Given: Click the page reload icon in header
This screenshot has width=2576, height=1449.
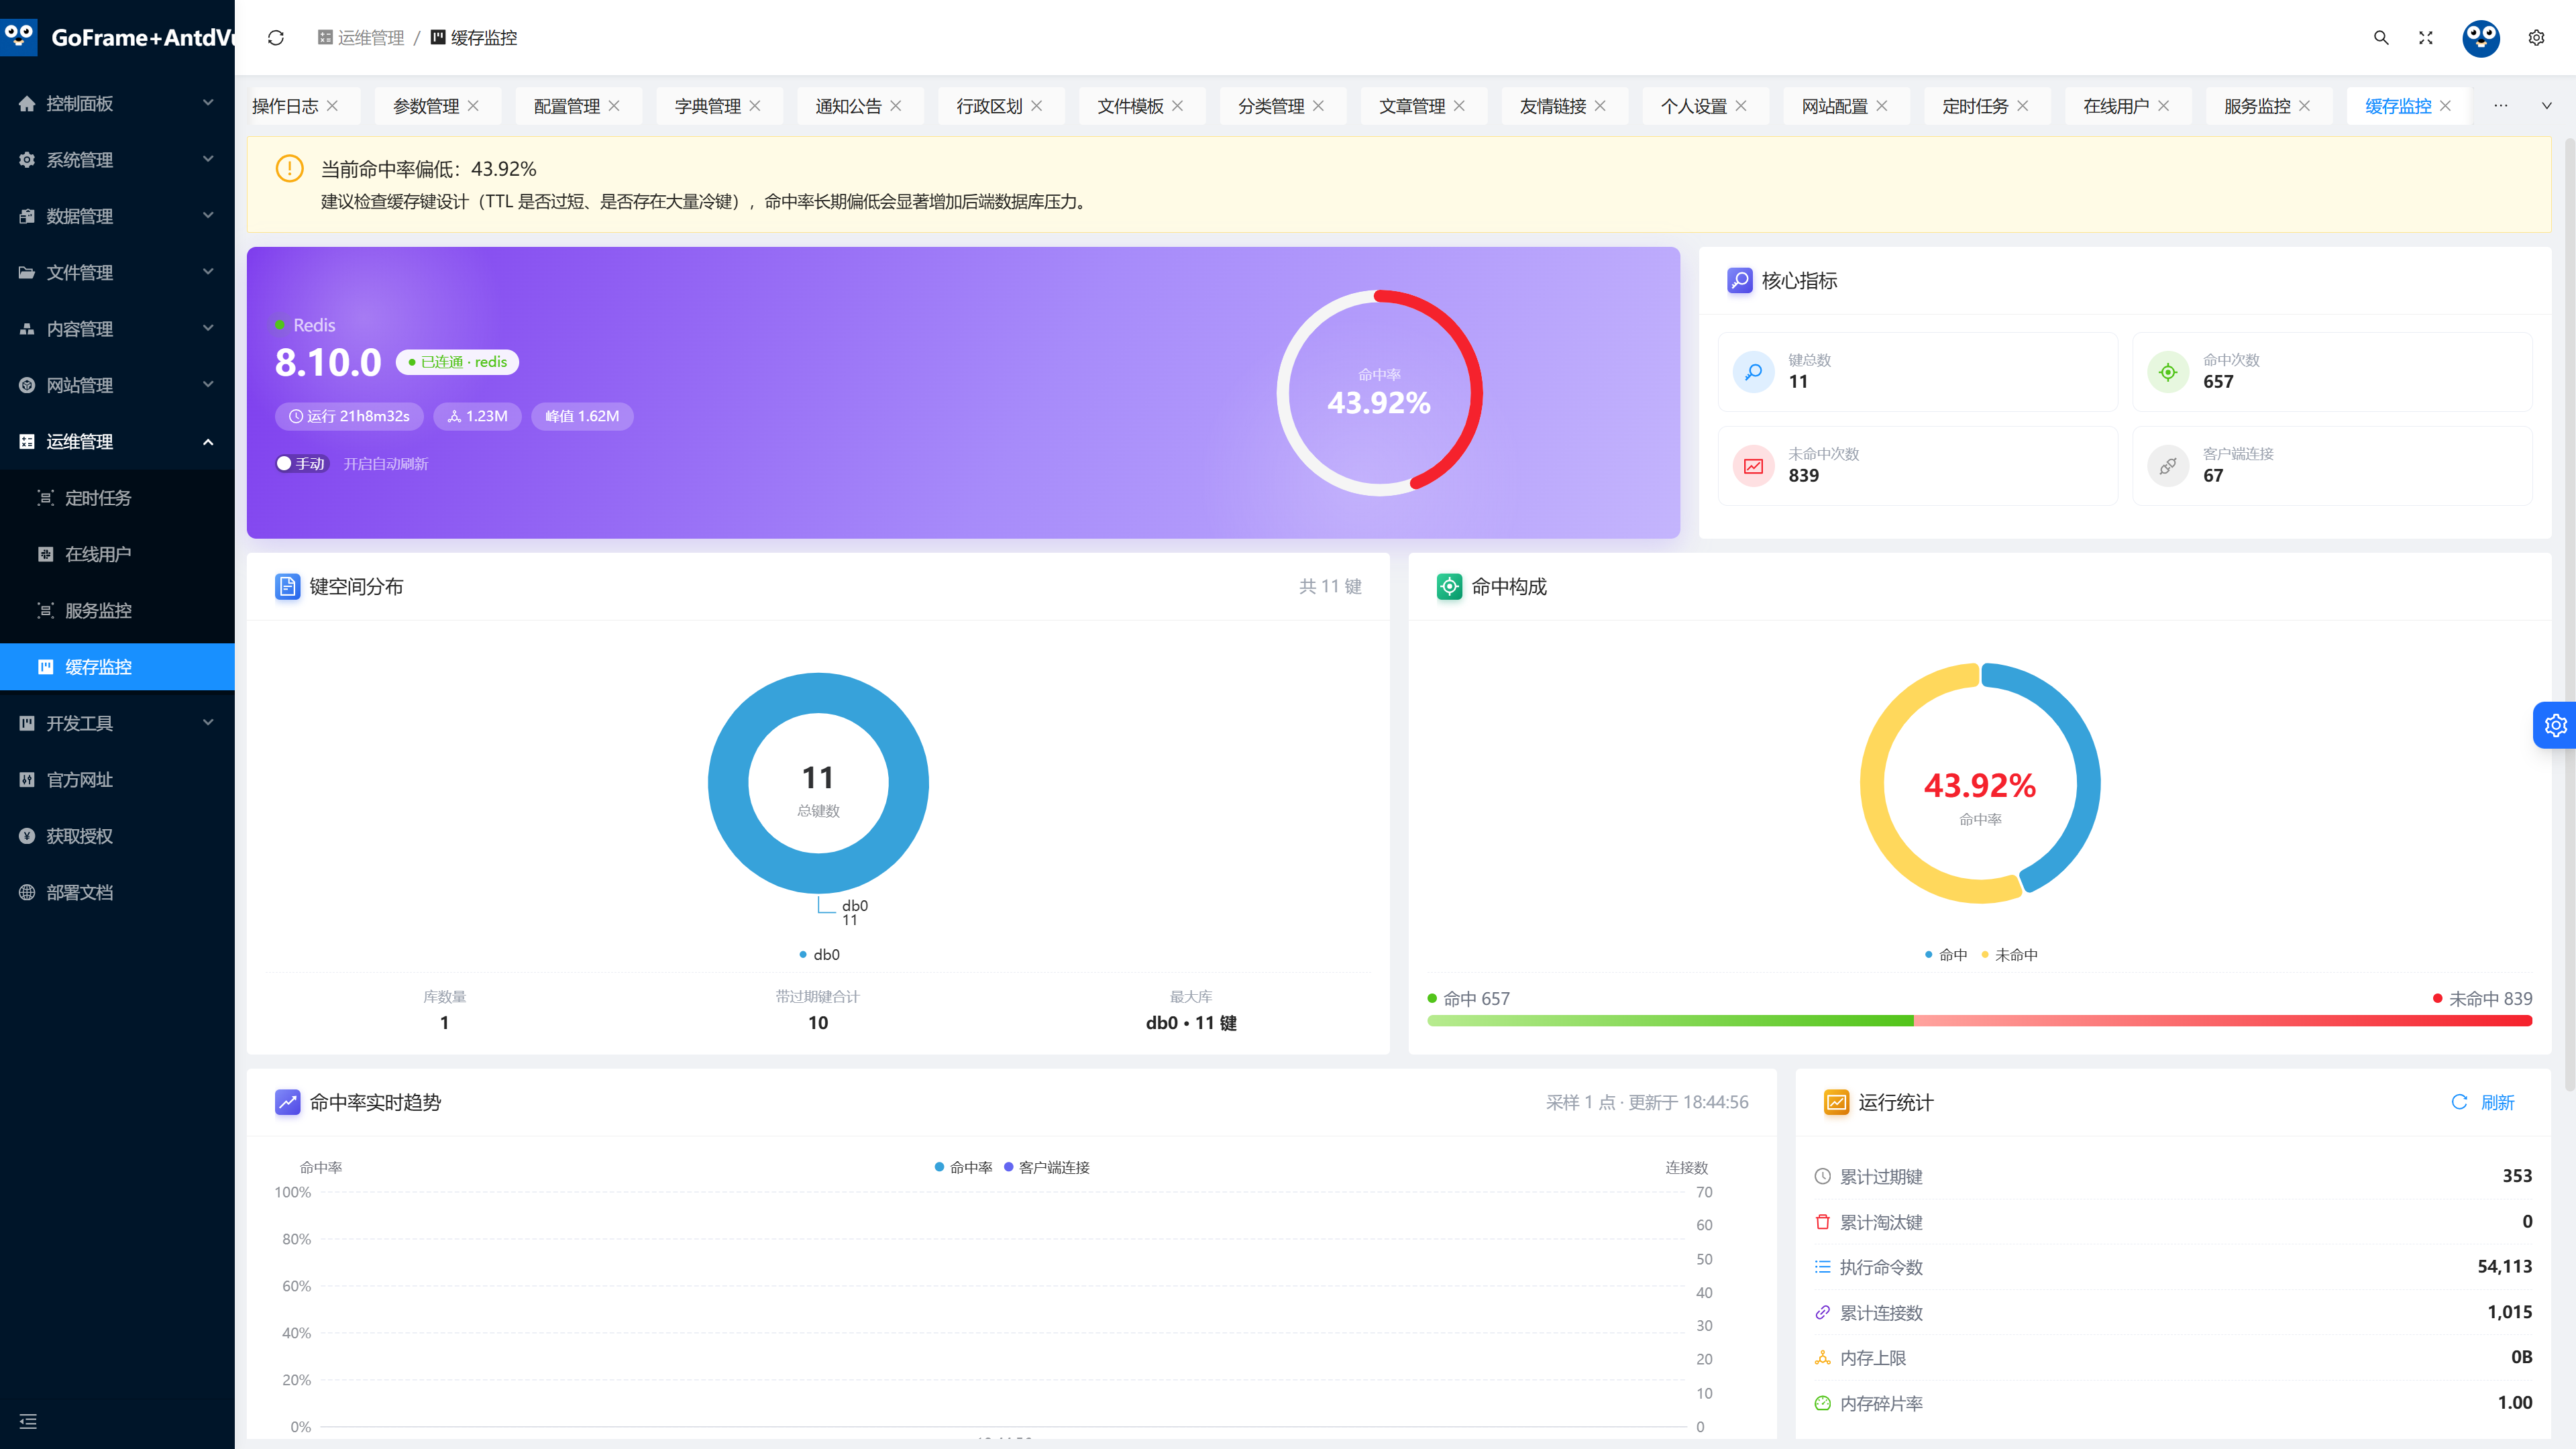Looking at the screenshot, I should click(276, 38).
